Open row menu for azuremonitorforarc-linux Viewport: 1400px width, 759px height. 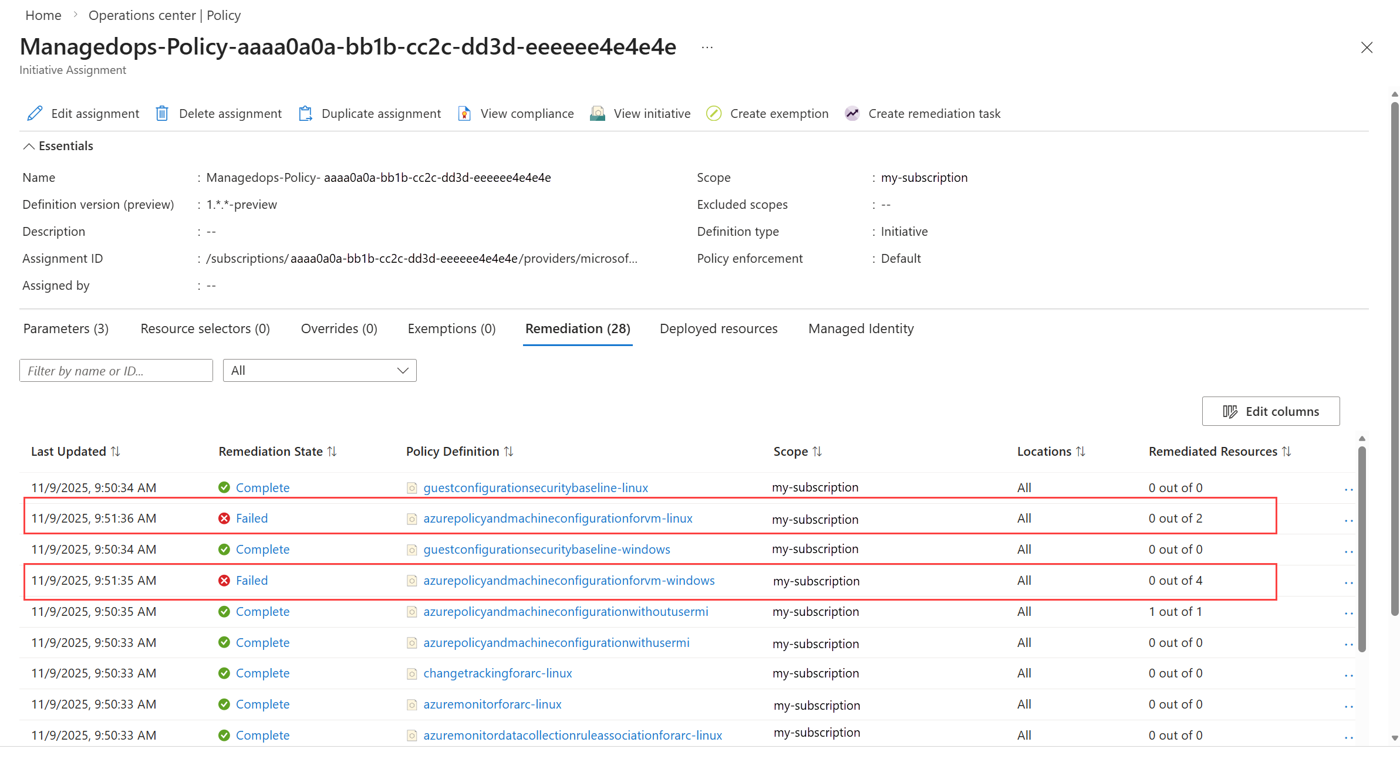coord(1348,706)
